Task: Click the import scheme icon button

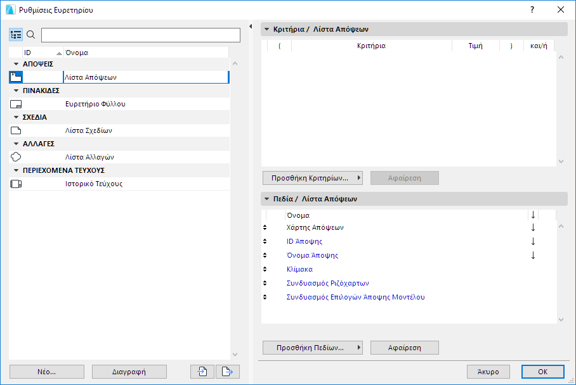Action: (x=202, y=372)
